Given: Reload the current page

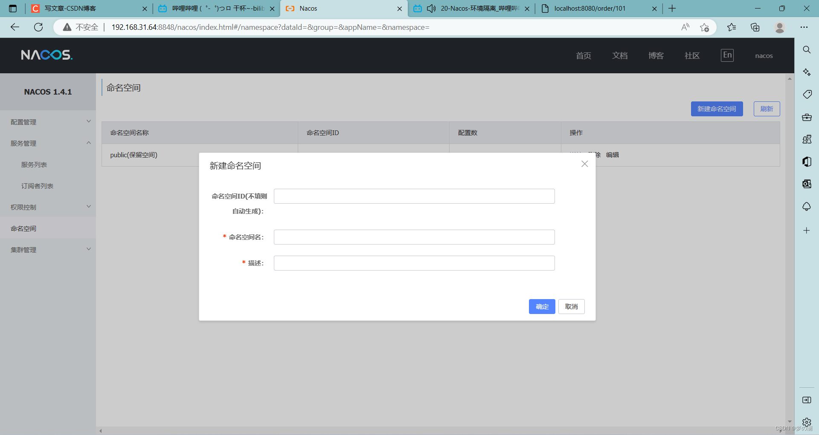Looking at the screenshot, I should [38, 27].
